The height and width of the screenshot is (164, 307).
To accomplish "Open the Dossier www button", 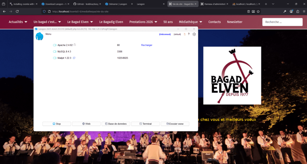I will click(175, 124).
